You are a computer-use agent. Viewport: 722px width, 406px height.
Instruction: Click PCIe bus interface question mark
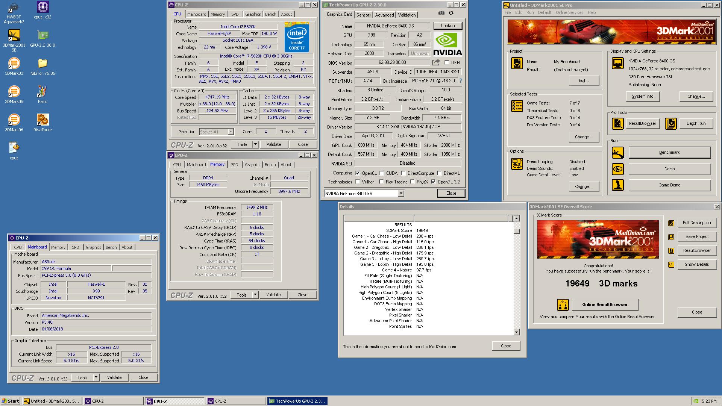pos(460,81)
